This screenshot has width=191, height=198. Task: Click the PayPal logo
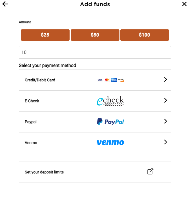click(x=110, y=121)
